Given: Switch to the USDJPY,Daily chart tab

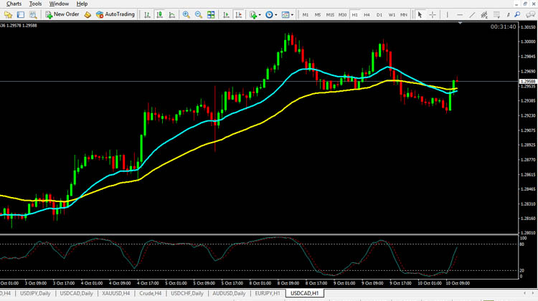Looking at the screenshot, I should click(x=35, y=293).
